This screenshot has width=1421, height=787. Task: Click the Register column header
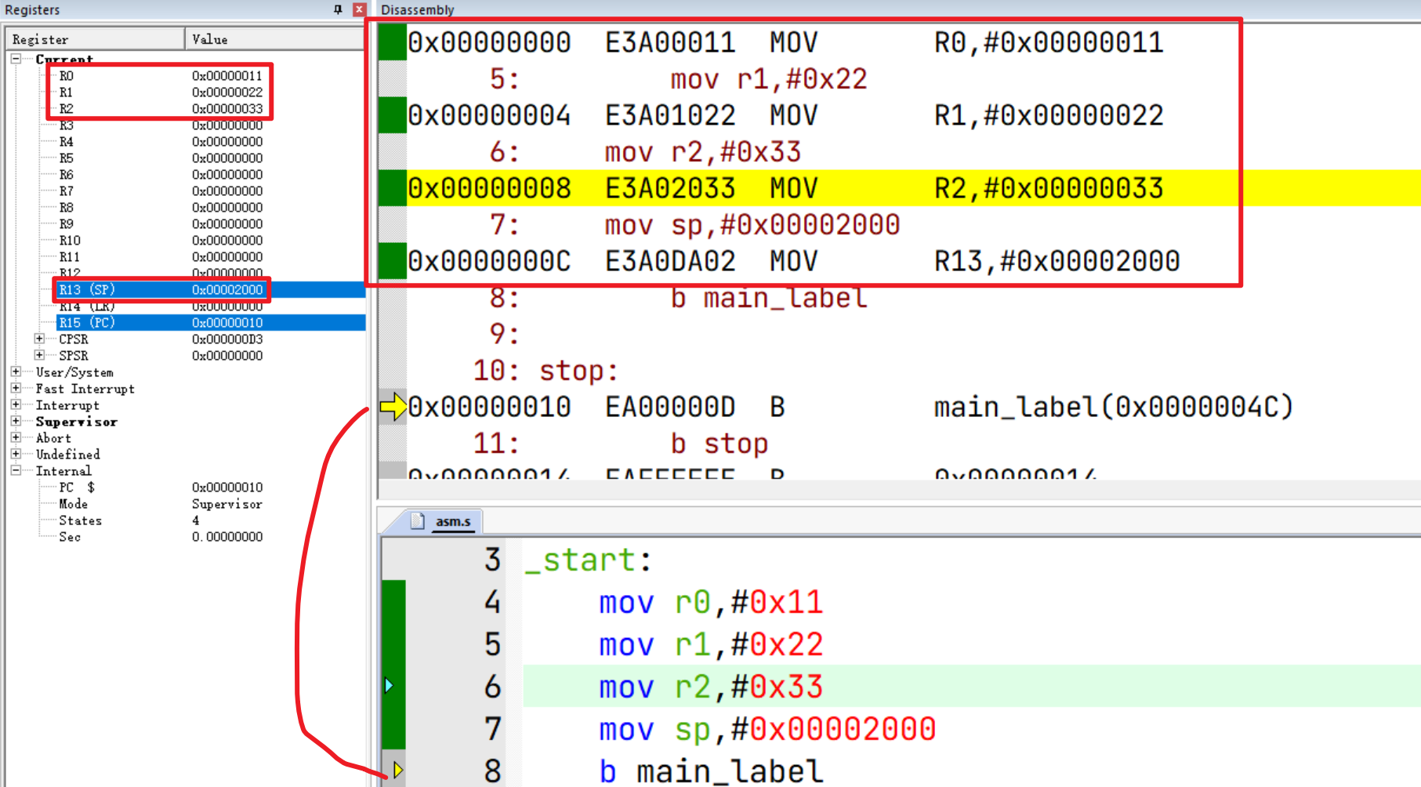tap(95, 39)
